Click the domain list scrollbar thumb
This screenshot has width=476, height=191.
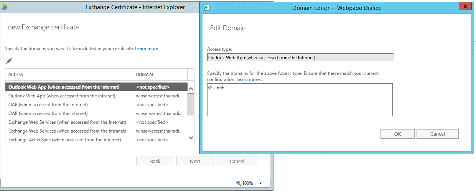191,104
